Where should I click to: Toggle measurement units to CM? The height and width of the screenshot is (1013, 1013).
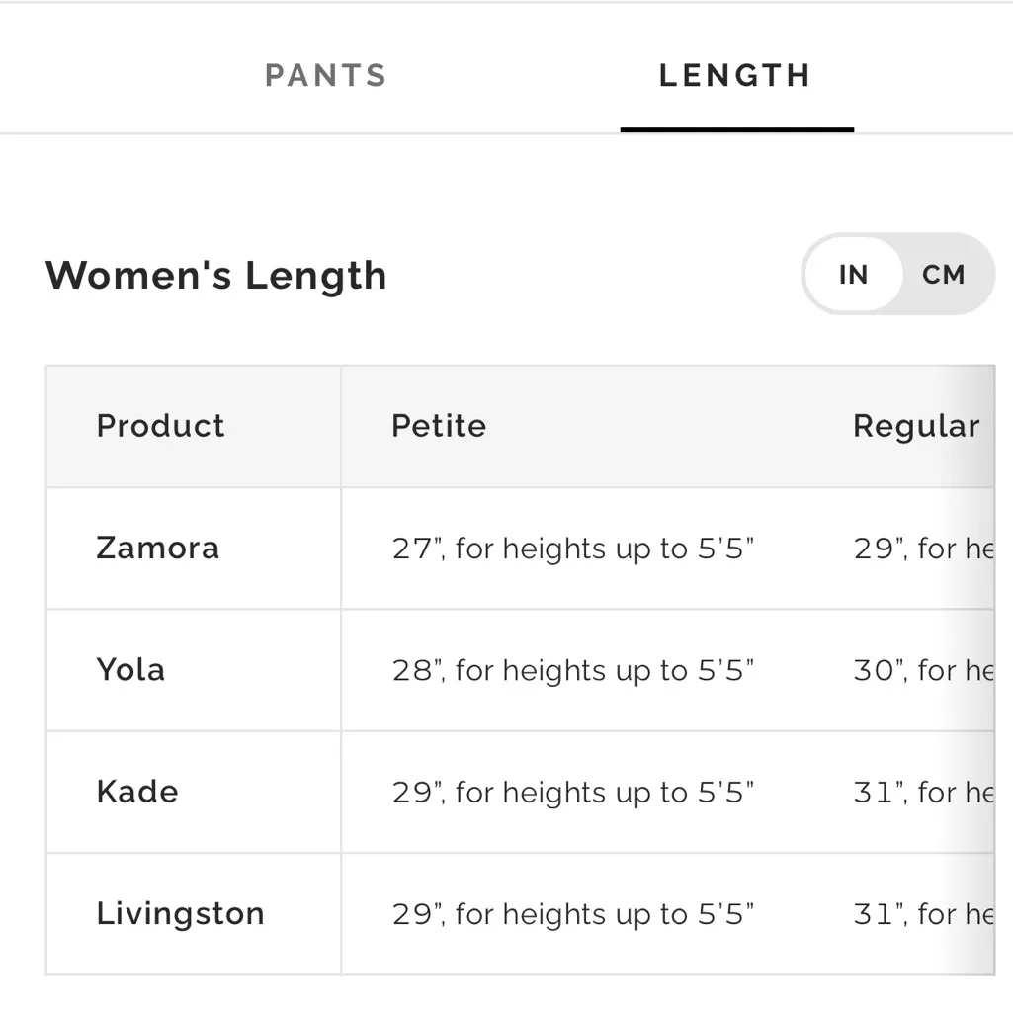943,275
